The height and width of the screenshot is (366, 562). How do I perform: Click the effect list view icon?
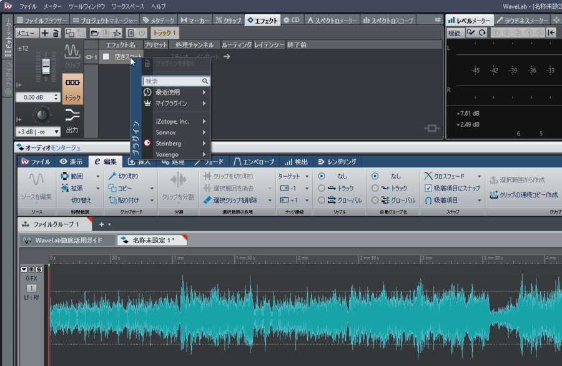point(131,33)
